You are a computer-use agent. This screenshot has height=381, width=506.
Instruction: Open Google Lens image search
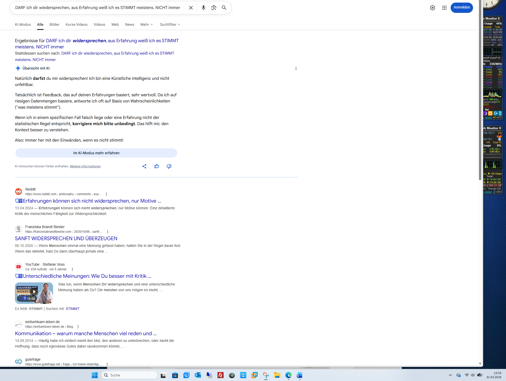[x=214, y=8]
